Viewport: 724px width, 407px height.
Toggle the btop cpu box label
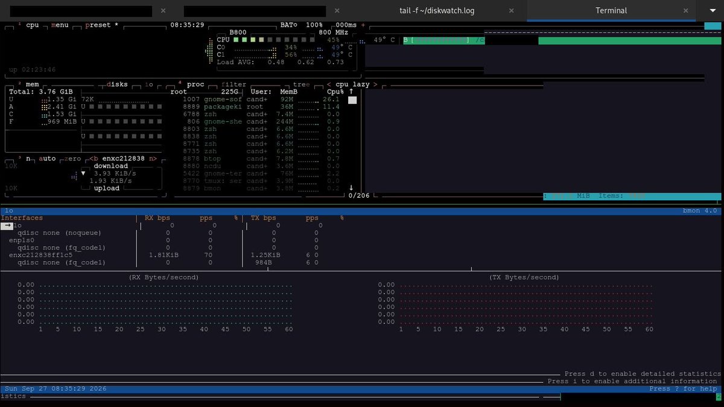(33, 25)
